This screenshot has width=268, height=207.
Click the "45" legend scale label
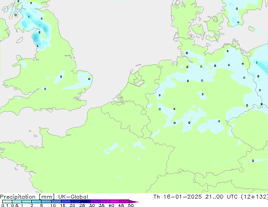[x=121, y=205]
